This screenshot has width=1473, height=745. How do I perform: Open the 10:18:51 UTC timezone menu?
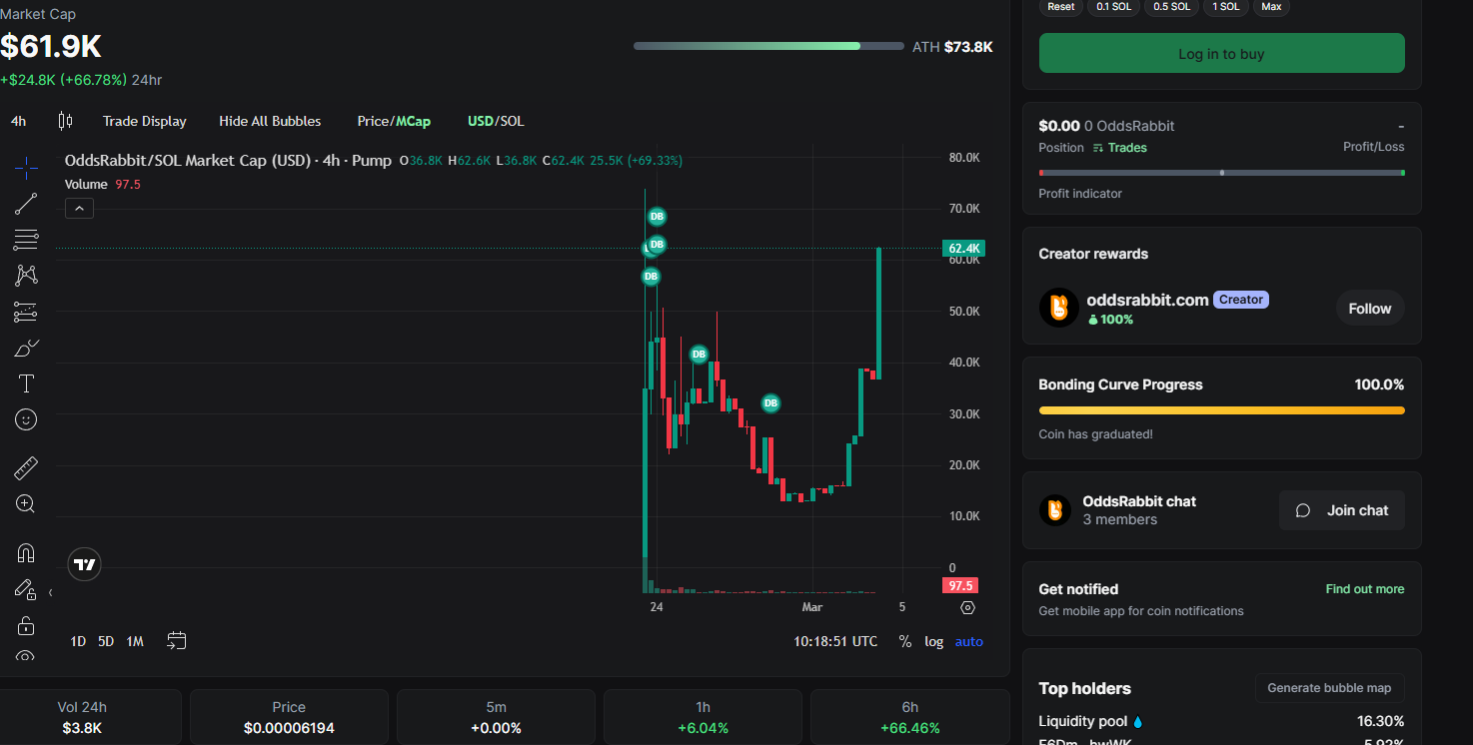coord(835,641)
